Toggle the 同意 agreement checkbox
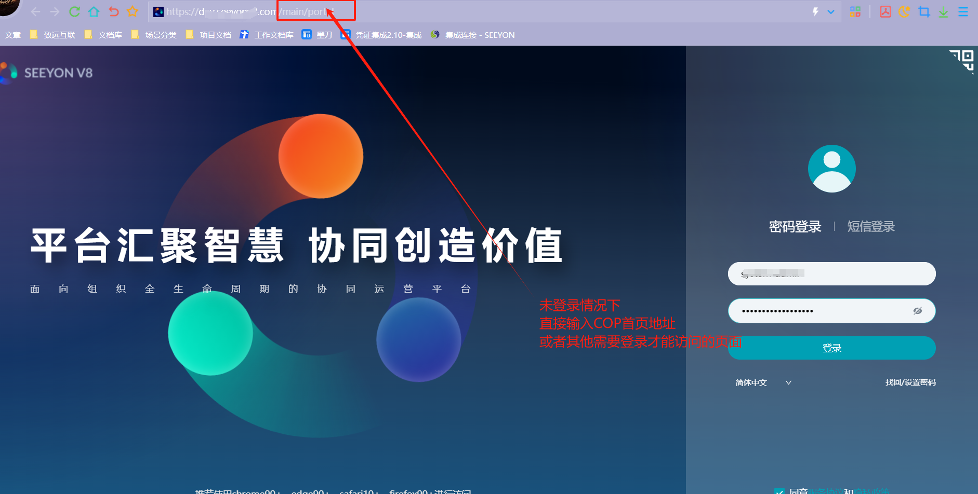The image size is (978, 494). pos(779,491)
